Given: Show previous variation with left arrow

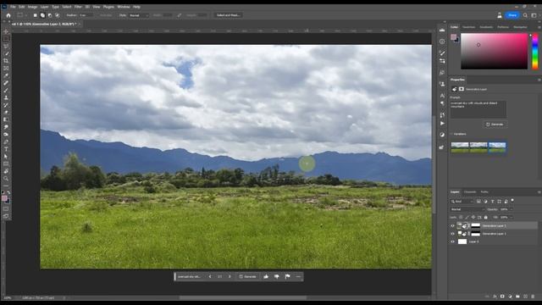Looking at the screenshot, I should coord(210,277).
